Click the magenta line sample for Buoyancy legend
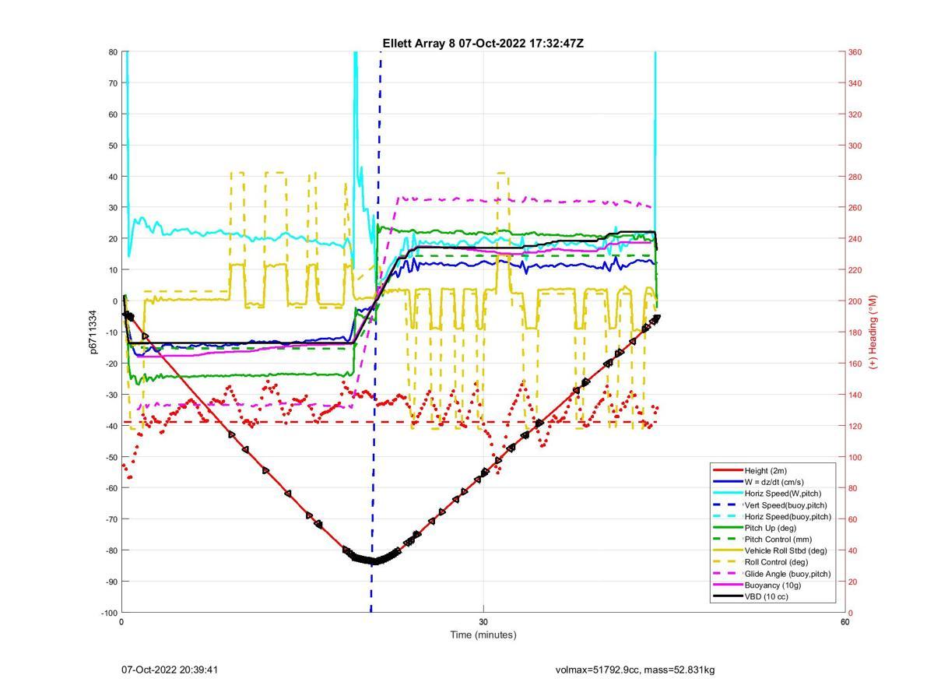This screenshot has width=934, height=689. pyautogui.click(x=728, y=585)
